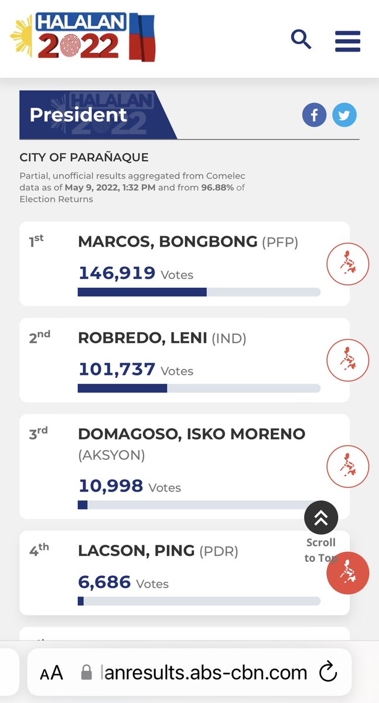Open Lacson, Ping result card

(185, 572)
